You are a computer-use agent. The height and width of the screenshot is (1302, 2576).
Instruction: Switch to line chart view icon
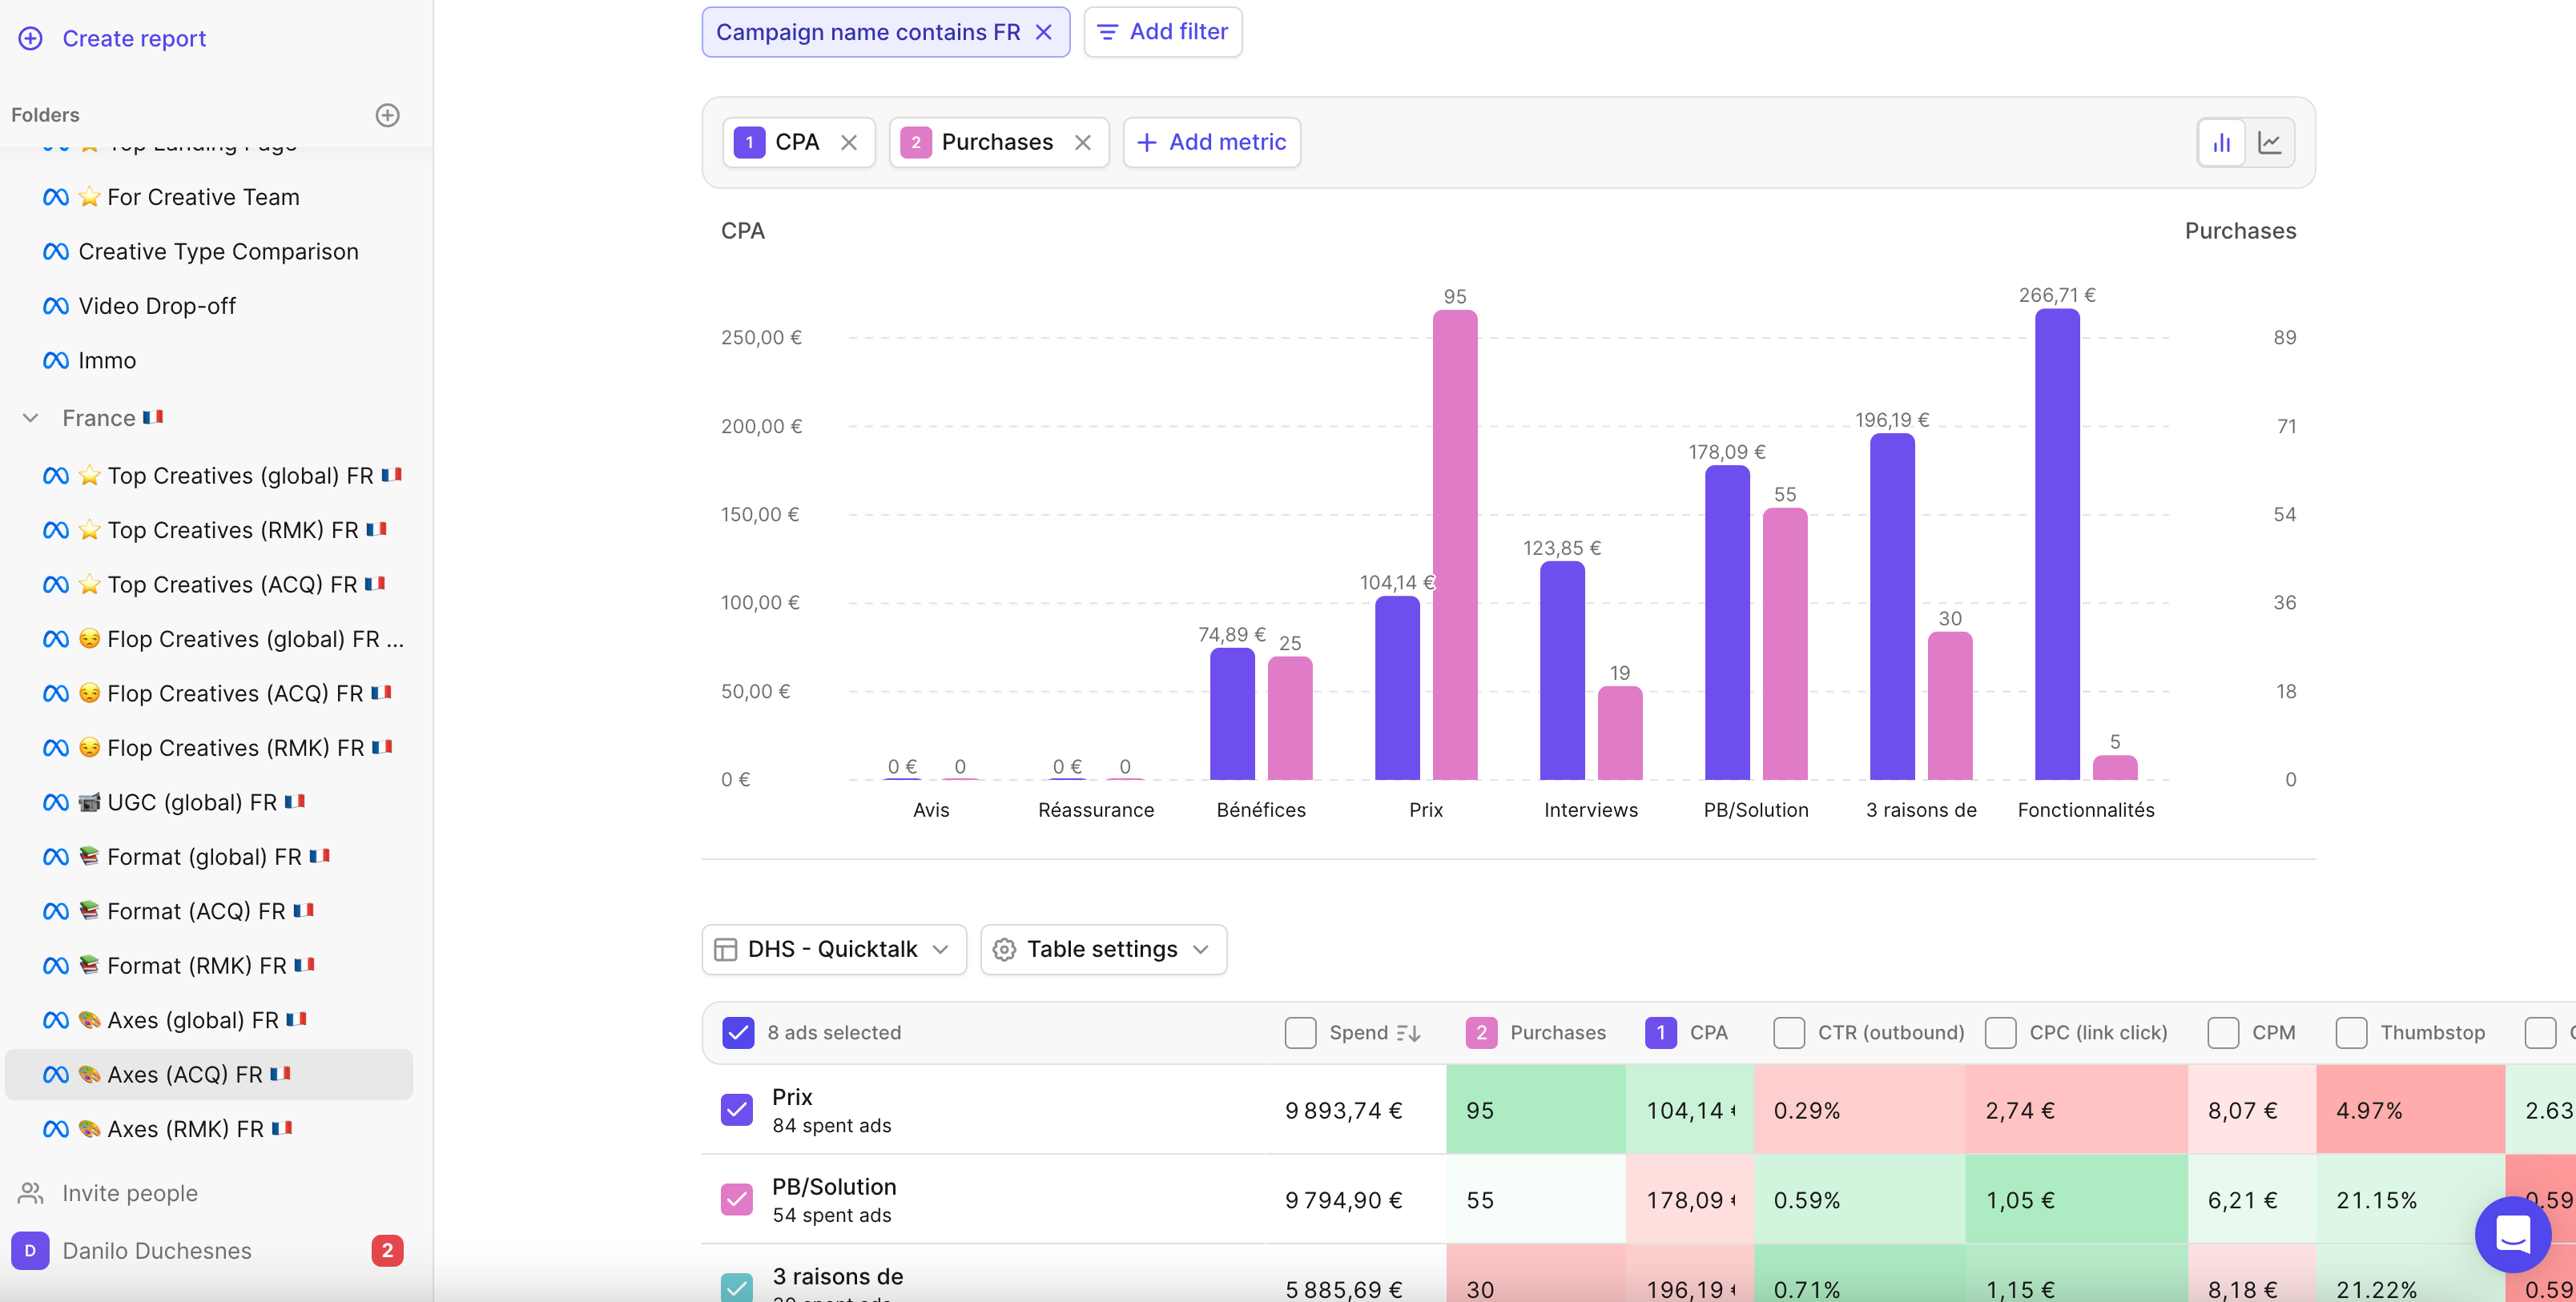2269,142
